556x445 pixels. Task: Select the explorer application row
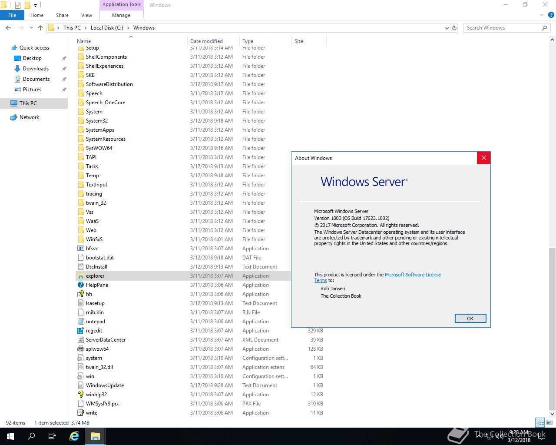182,276
